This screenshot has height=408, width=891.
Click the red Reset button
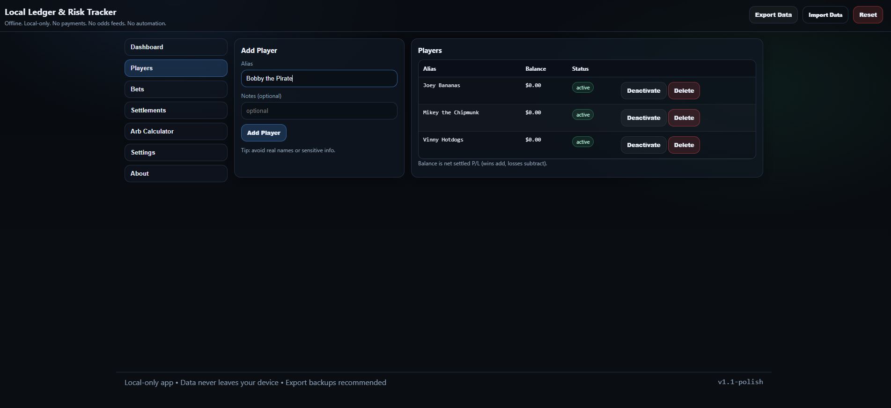pos(868,15)
